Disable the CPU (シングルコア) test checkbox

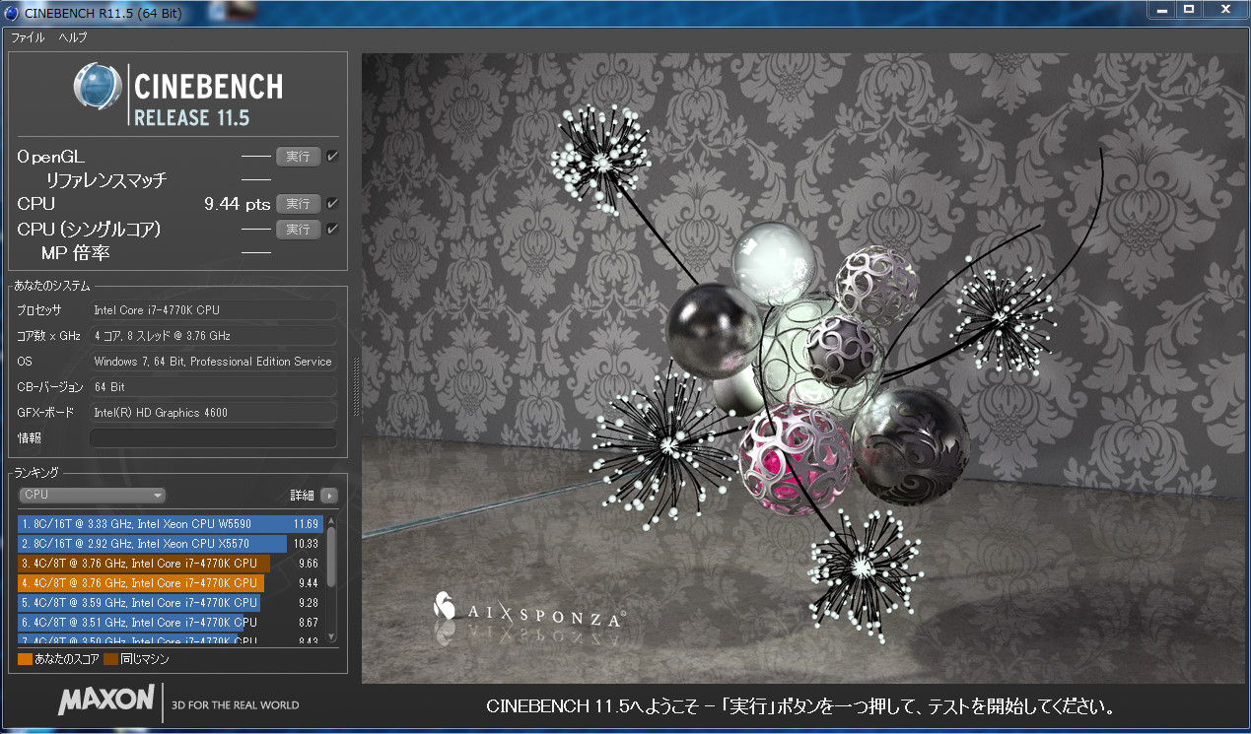point(332,229)
